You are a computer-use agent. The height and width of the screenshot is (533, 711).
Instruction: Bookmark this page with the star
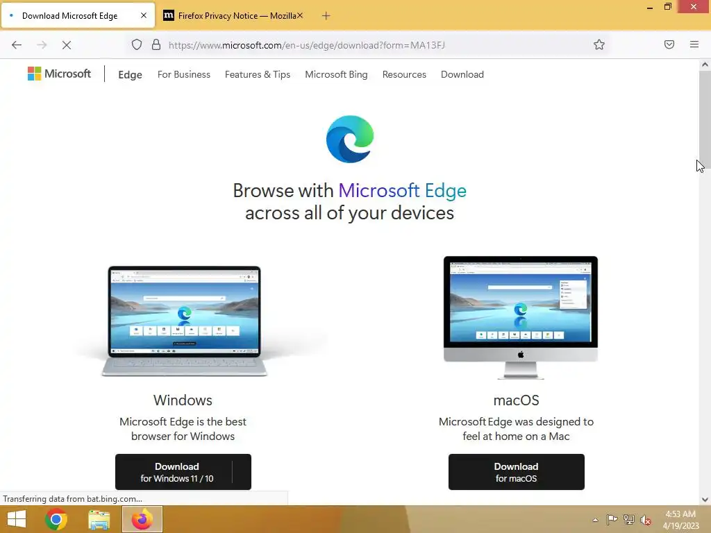coord(599,44)
